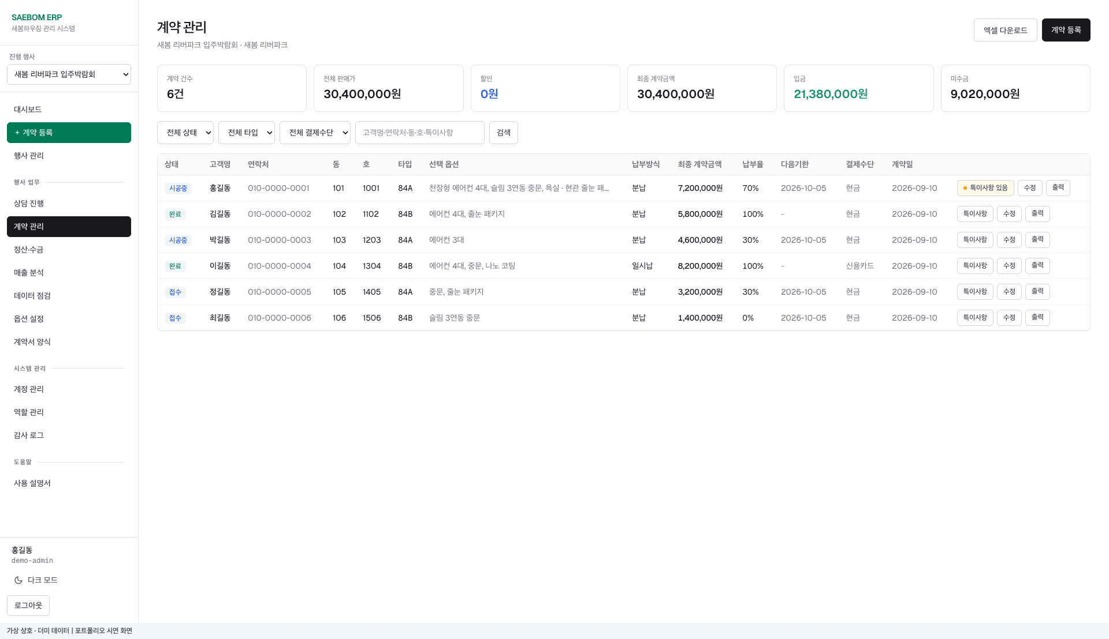Image resolution: width=1109 pixels, height=639 pixels.
Task: Open 사용 설명서 help page
Action: tap(69, 483)
